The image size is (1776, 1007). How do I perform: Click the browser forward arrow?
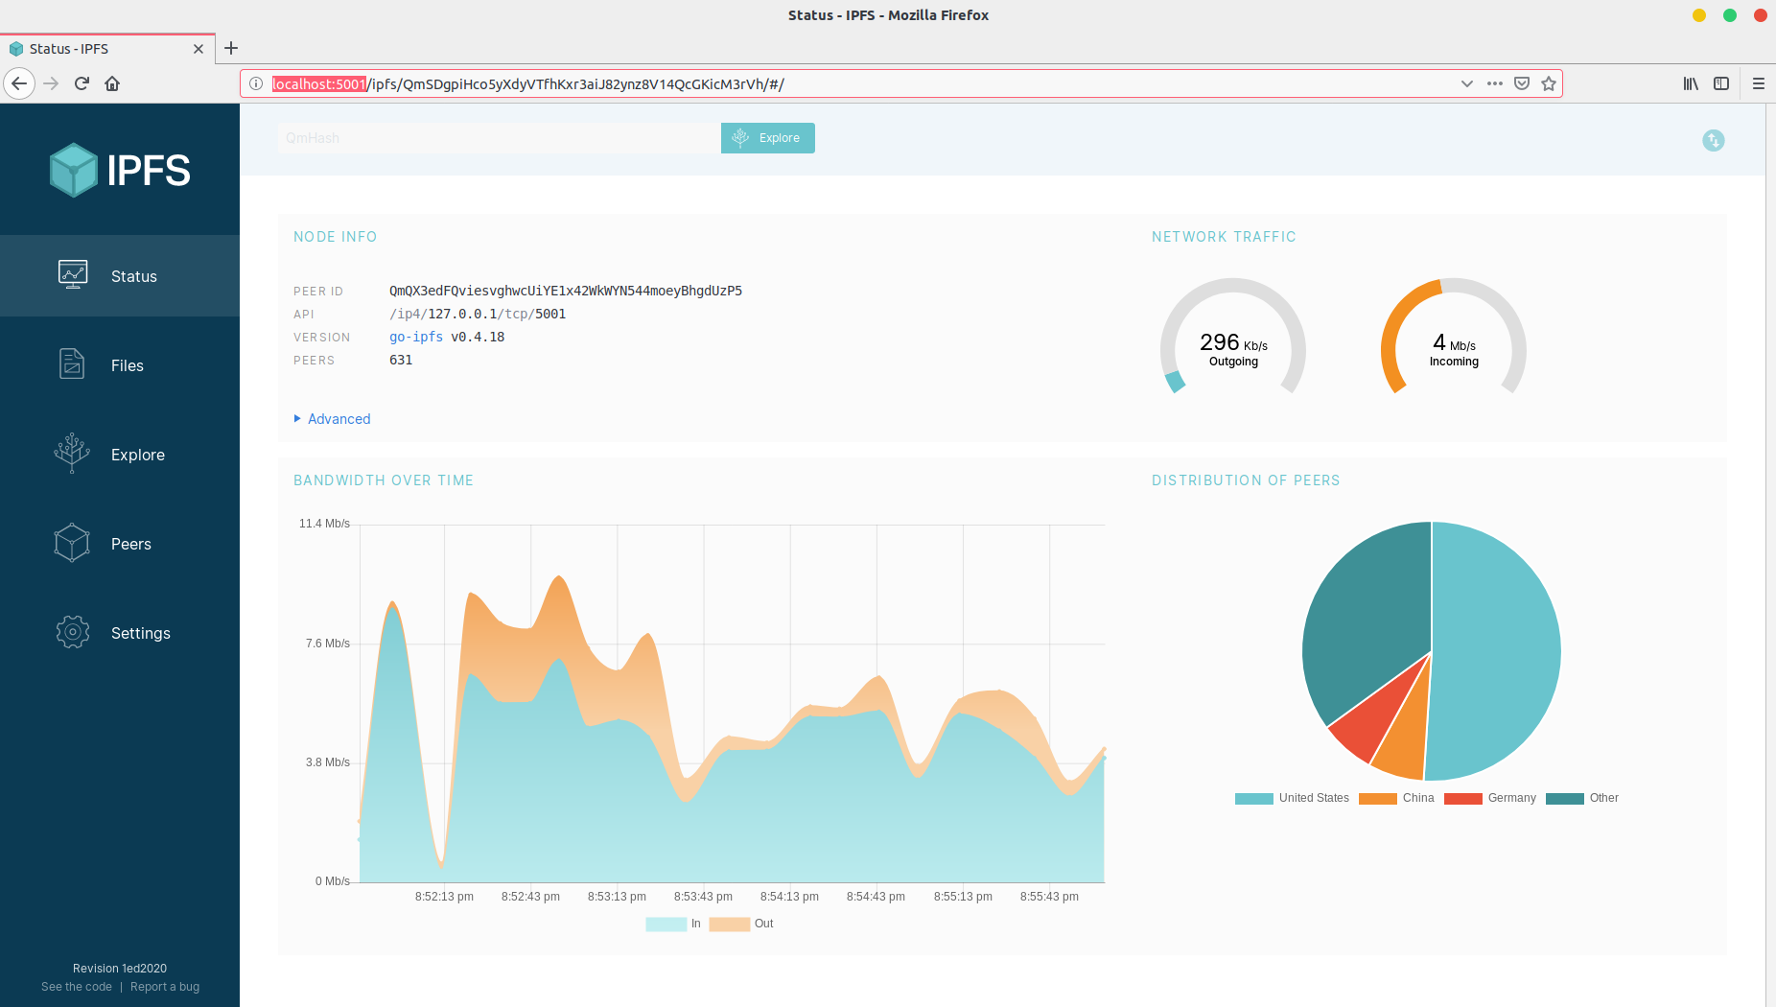point(51,83)
